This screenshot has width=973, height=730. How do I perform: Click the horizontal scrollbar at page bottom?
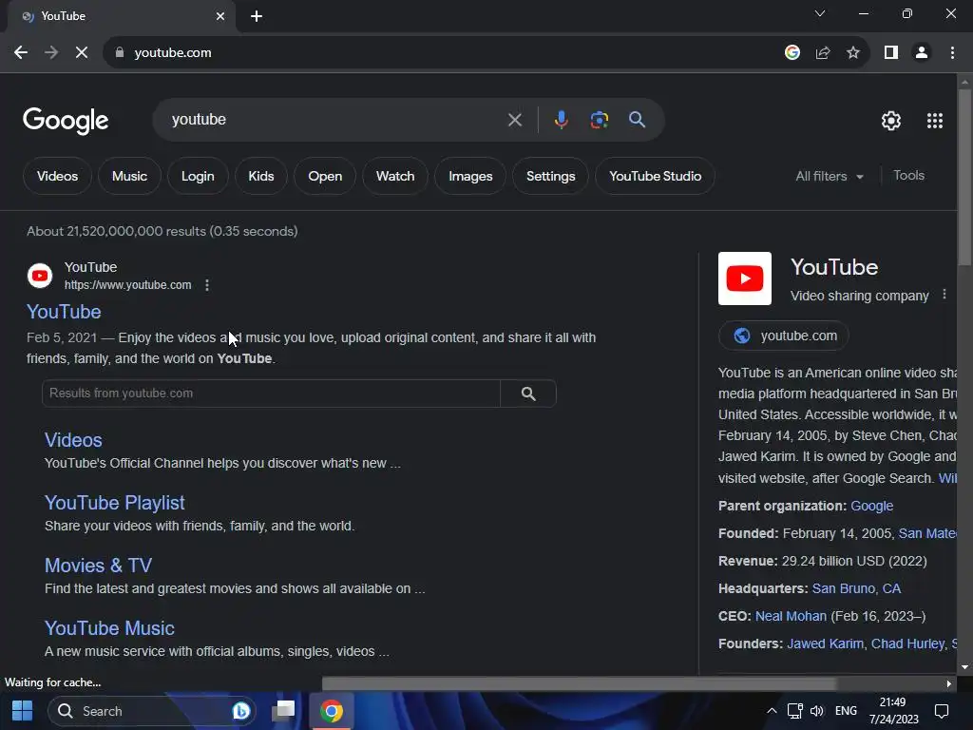[579, 683]
